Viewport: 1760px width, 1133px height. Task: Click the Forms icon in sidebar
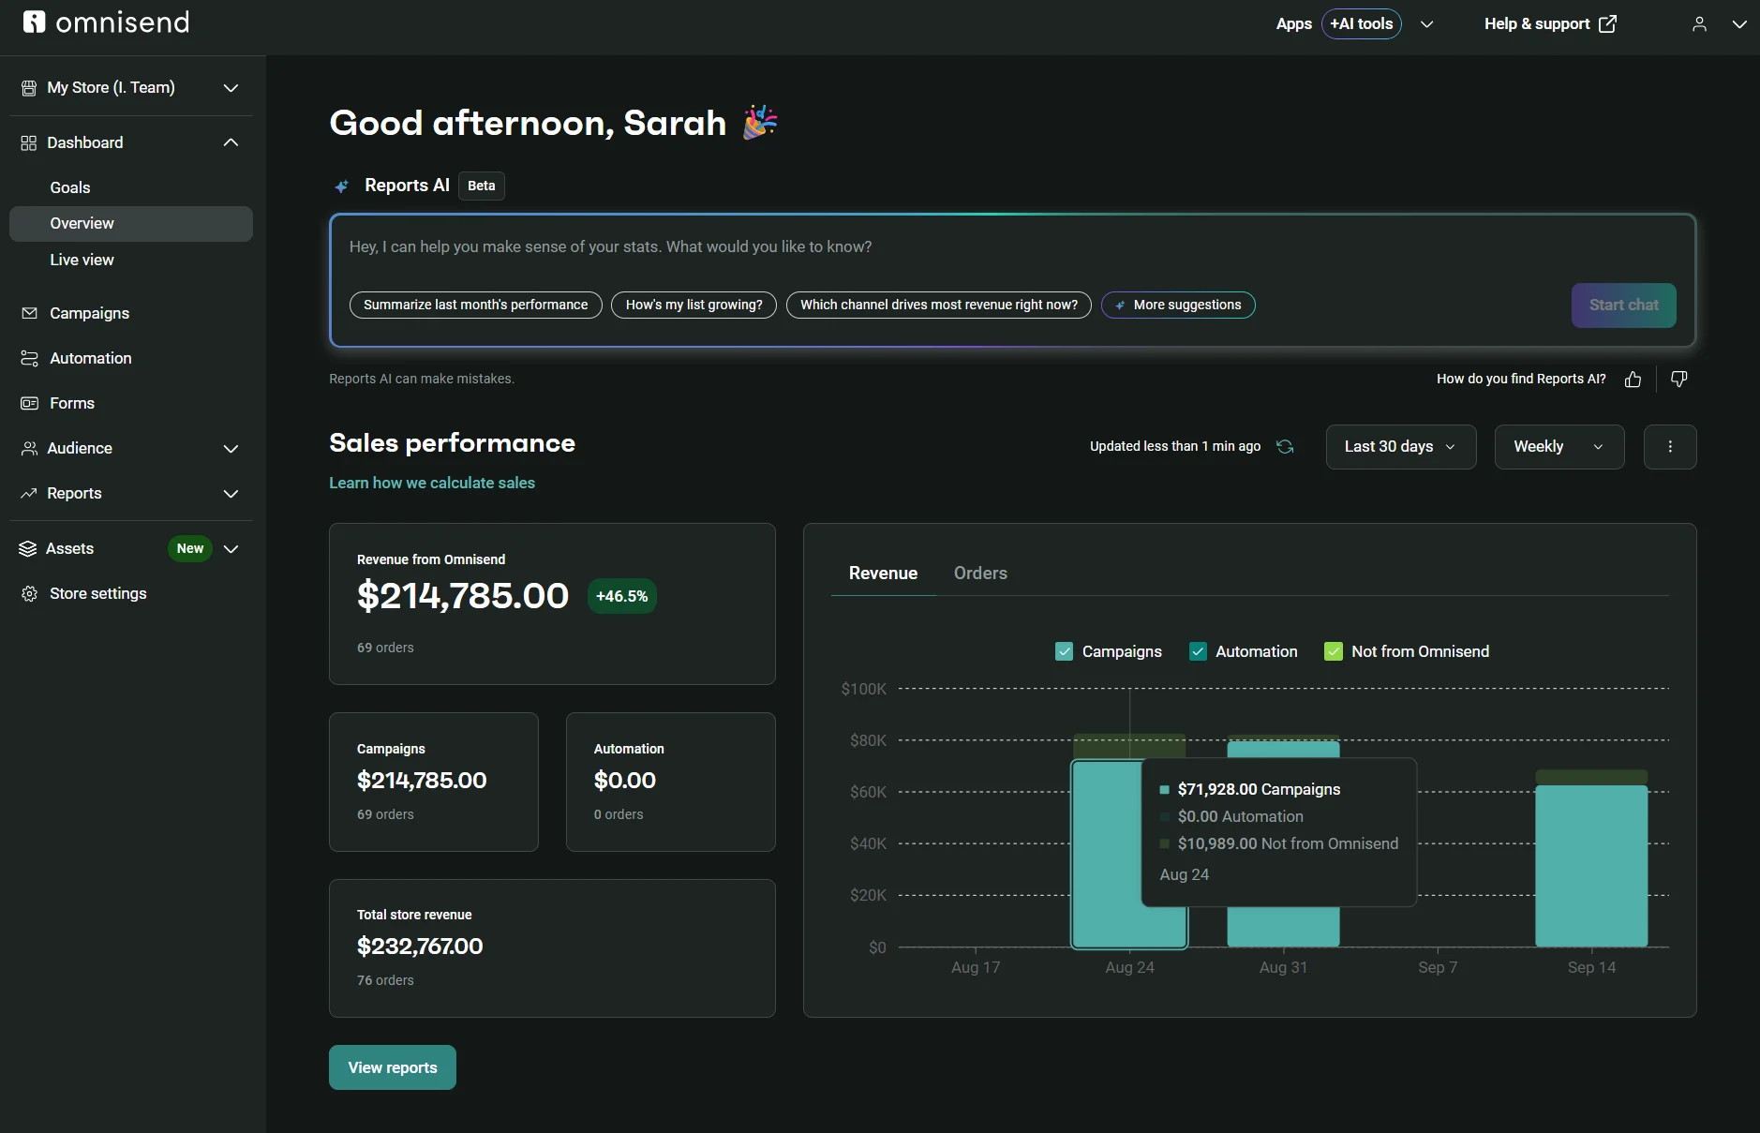29,403
